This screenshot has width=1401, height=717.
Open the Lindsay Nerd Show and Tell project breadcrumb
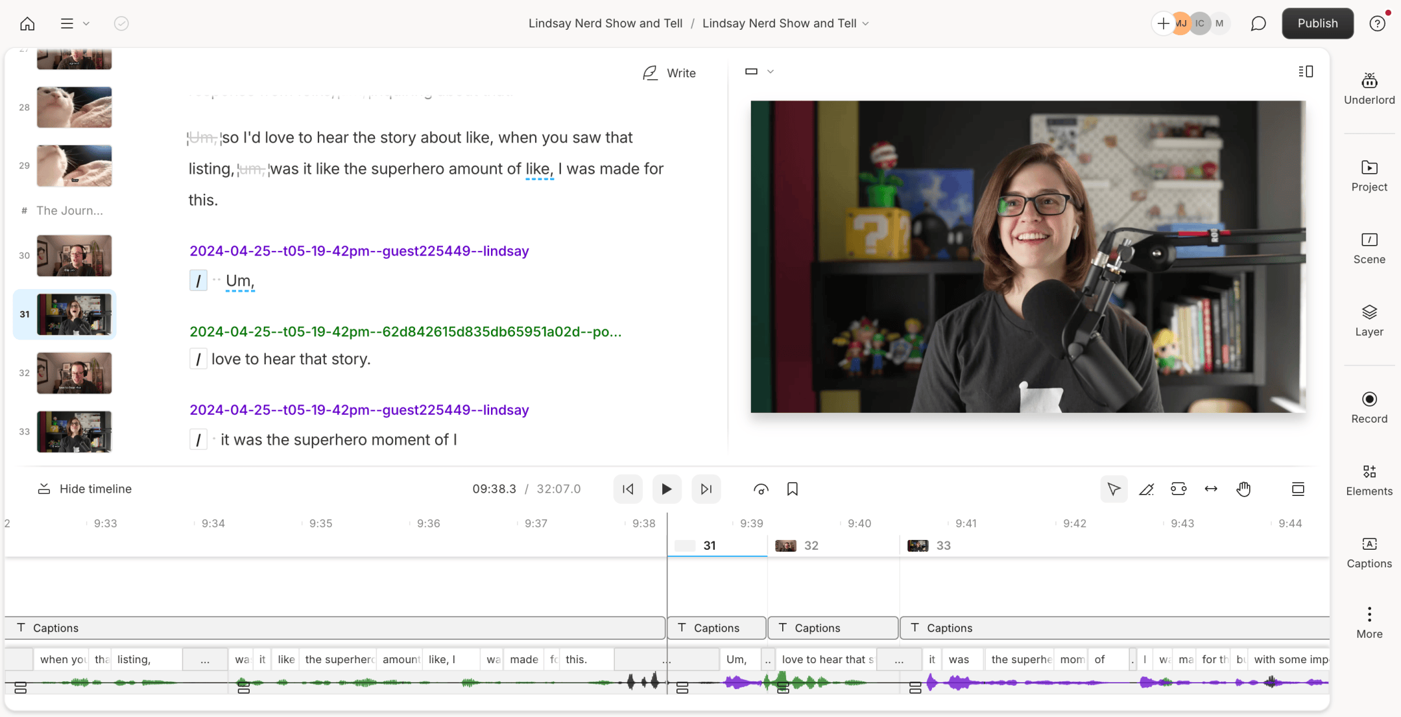(x=605, y=23)
